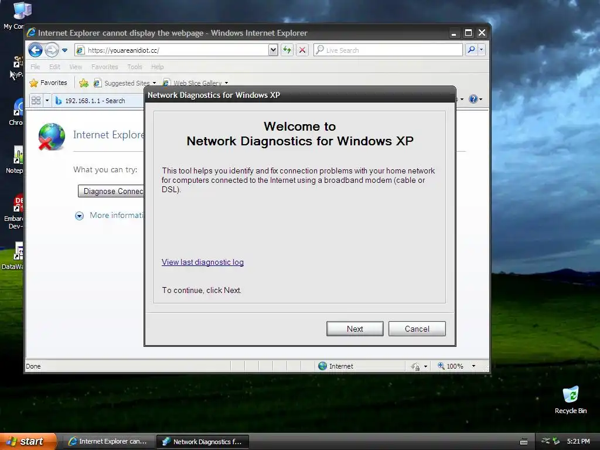This screenshot has height=450, width=600.
Task: Open the Windows Start menu
Action: [28, 441]
